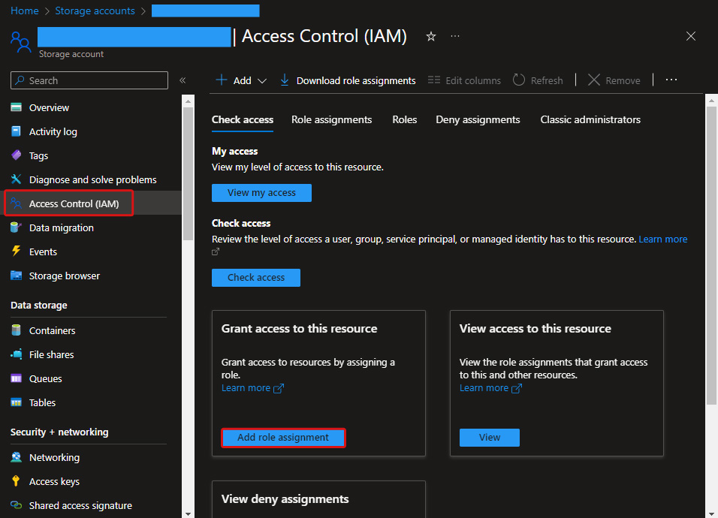Click the Access Control (IAM) people icon in sidebar
This screenshot has height=518, width=718.
coord(16,203)
